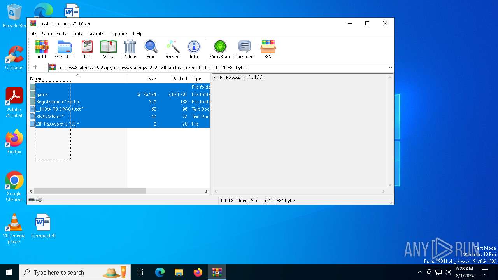Open the Help menu
Viewport: 498px width, 280px height.
coord(138,33)
